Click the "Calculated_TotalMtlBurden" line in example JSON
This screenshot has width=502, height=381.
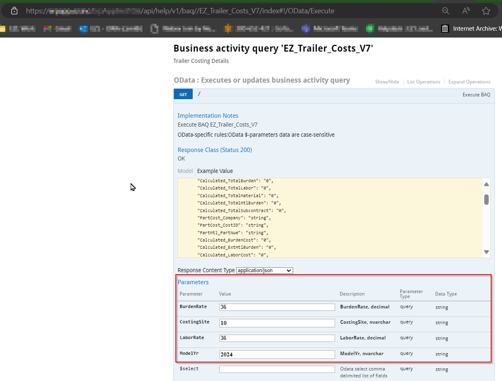coord(239,203)
